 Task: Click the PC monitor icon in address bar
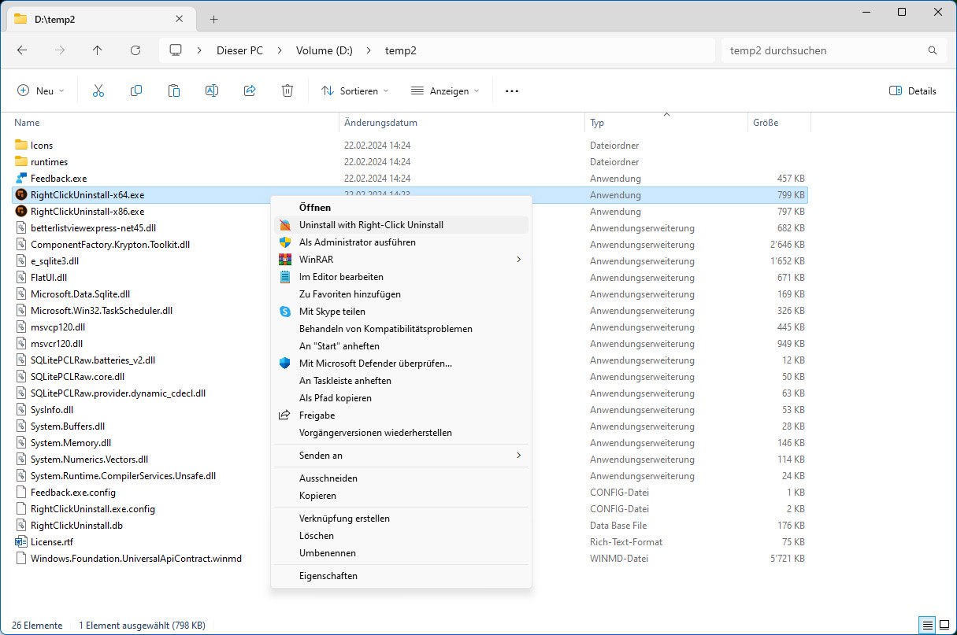[176, 50]
